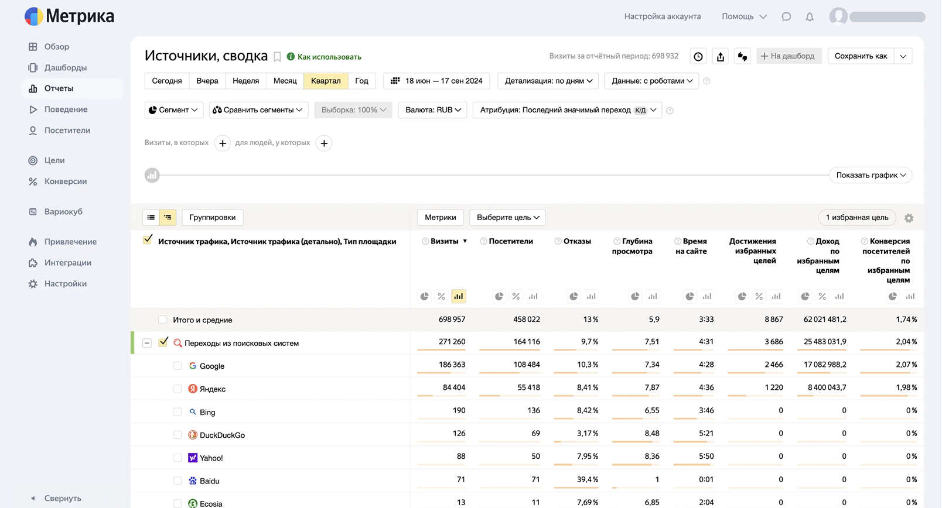Collapse Переходы из поисковых систем group
Image resolution: width=942 pixels, height=508 pixels.
(147, 343)
